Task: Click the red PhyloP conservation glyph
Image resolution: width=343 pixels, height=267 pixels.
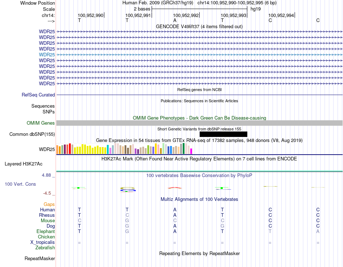Action: tap(174, 188)
